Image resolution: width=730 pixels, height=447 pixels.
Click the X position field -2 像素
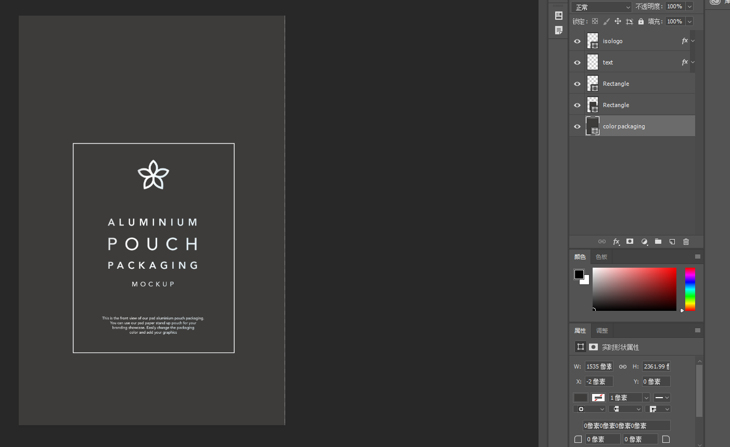pyautogui.click(x=599, y=382)
